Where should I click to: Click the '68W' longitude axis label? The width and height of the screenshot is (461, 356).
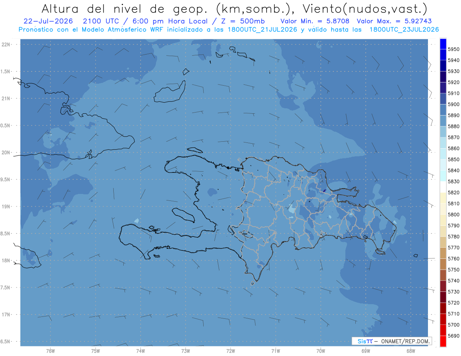pos(410,351)
